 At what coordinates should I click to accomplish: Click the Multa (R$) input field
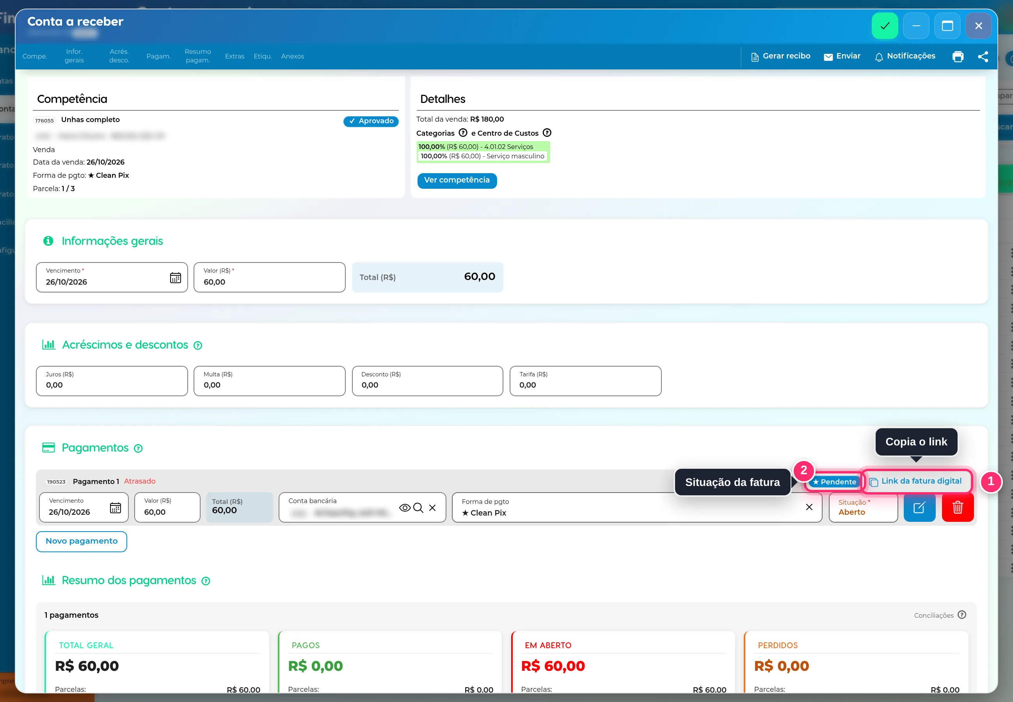pyautogui.click(x=269, y=381)
